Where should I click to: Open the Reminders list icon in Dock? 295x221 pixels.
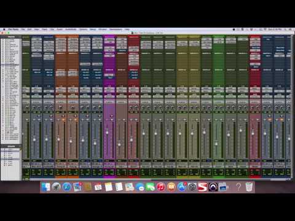click(119, 187)
